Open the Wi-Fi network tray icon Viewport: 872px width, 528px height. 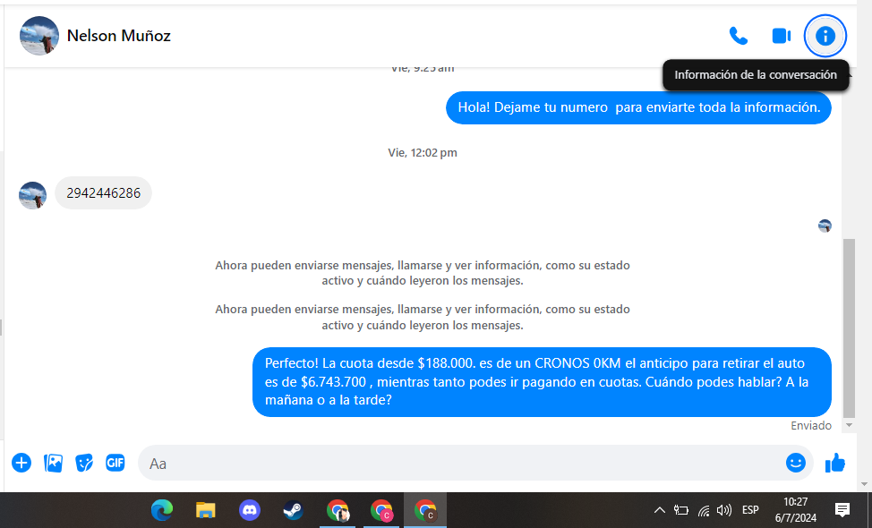(704, 510)
